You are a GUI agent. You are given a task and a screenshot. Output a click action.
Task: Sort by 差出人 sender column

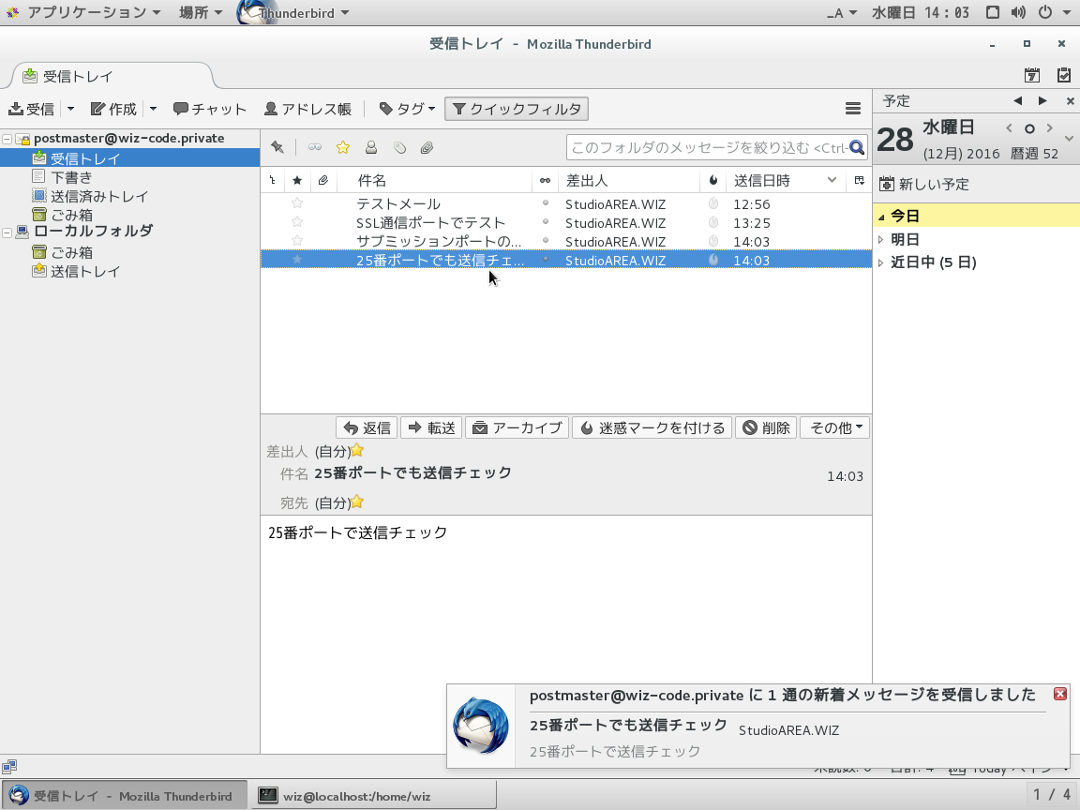point(629,180)
